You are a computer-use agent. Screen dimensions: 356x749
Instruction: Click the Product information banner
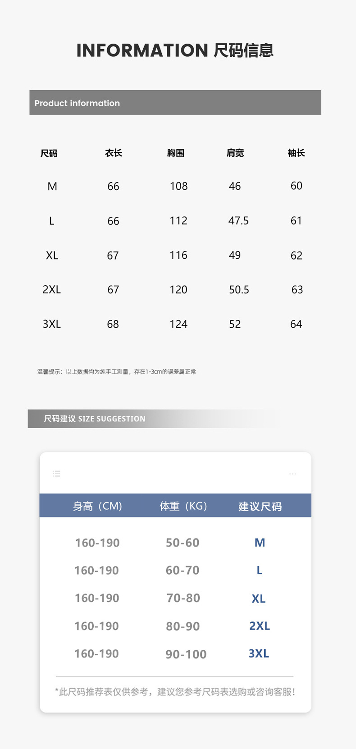coord(175,102)
